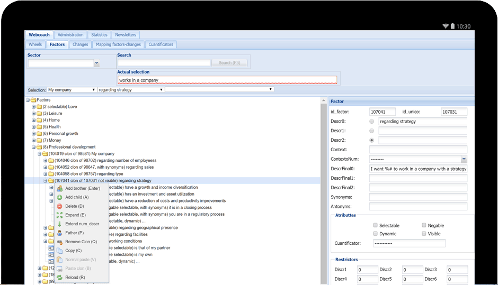Open the Cuantificators tab
Viewport: 498px width, 285px height.
pos(161,44)
